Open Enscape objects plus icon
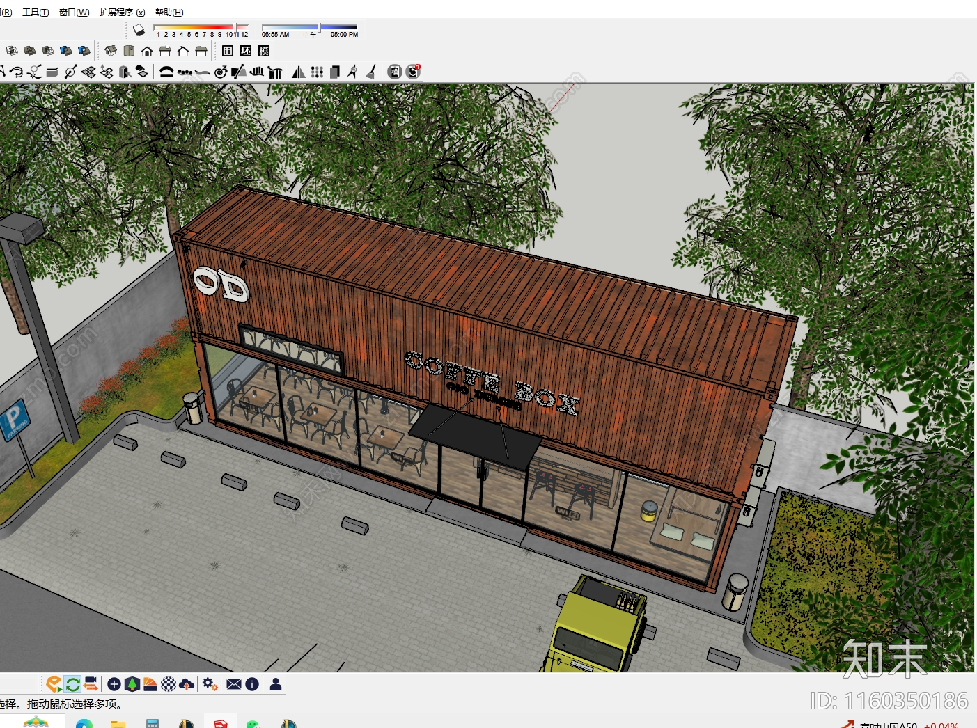The width and height of the screenshot is (977, 728). [114, 684]
